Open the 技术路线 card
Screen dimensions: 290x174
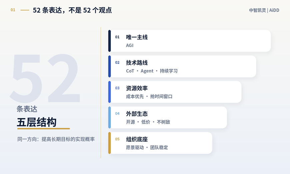coord(182,66)
